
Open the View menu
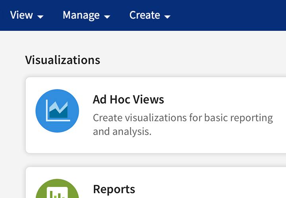pyautogui.click(x=21, y=15)
